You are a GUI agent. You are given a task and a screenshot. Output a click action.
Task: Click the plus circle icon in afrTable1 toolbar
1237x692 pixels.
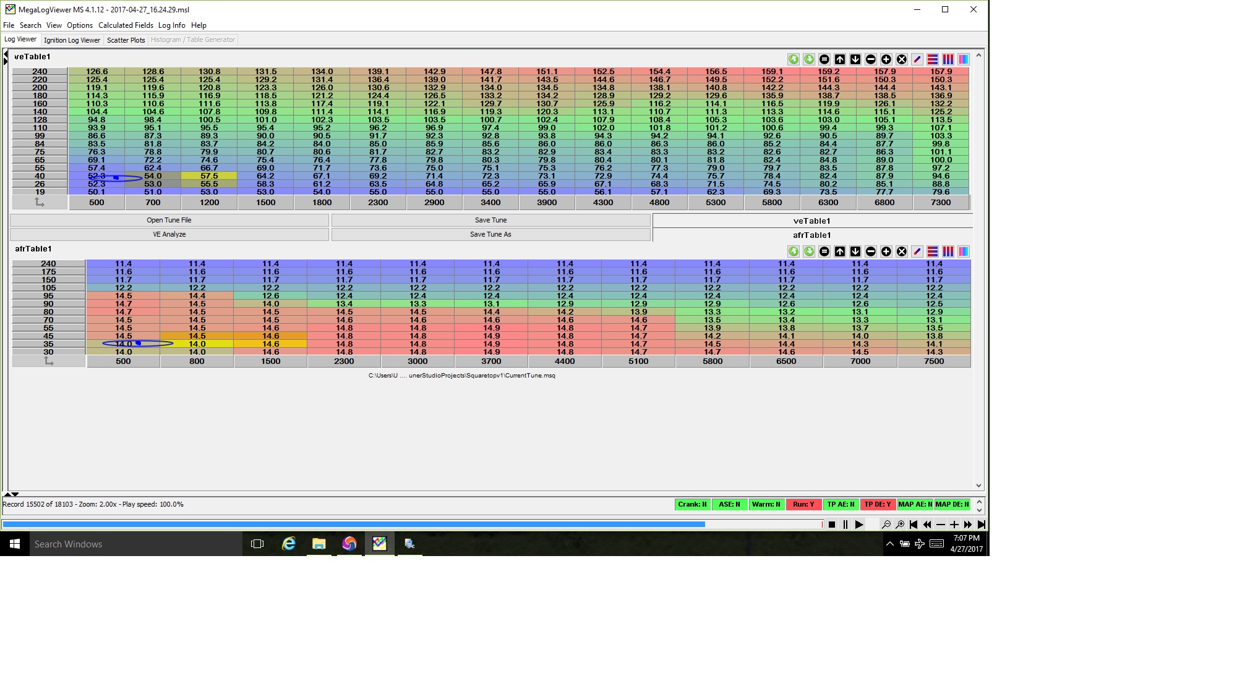click(x=886, y=251)
